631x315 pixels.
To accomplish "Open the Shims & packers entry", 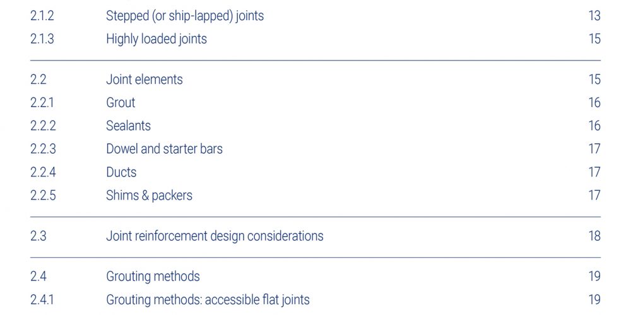I will point(150,195).
